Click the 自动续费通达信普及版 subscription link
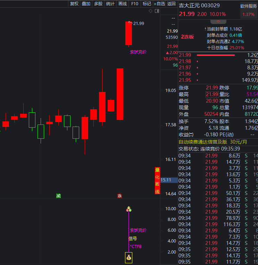 (213, 142)
